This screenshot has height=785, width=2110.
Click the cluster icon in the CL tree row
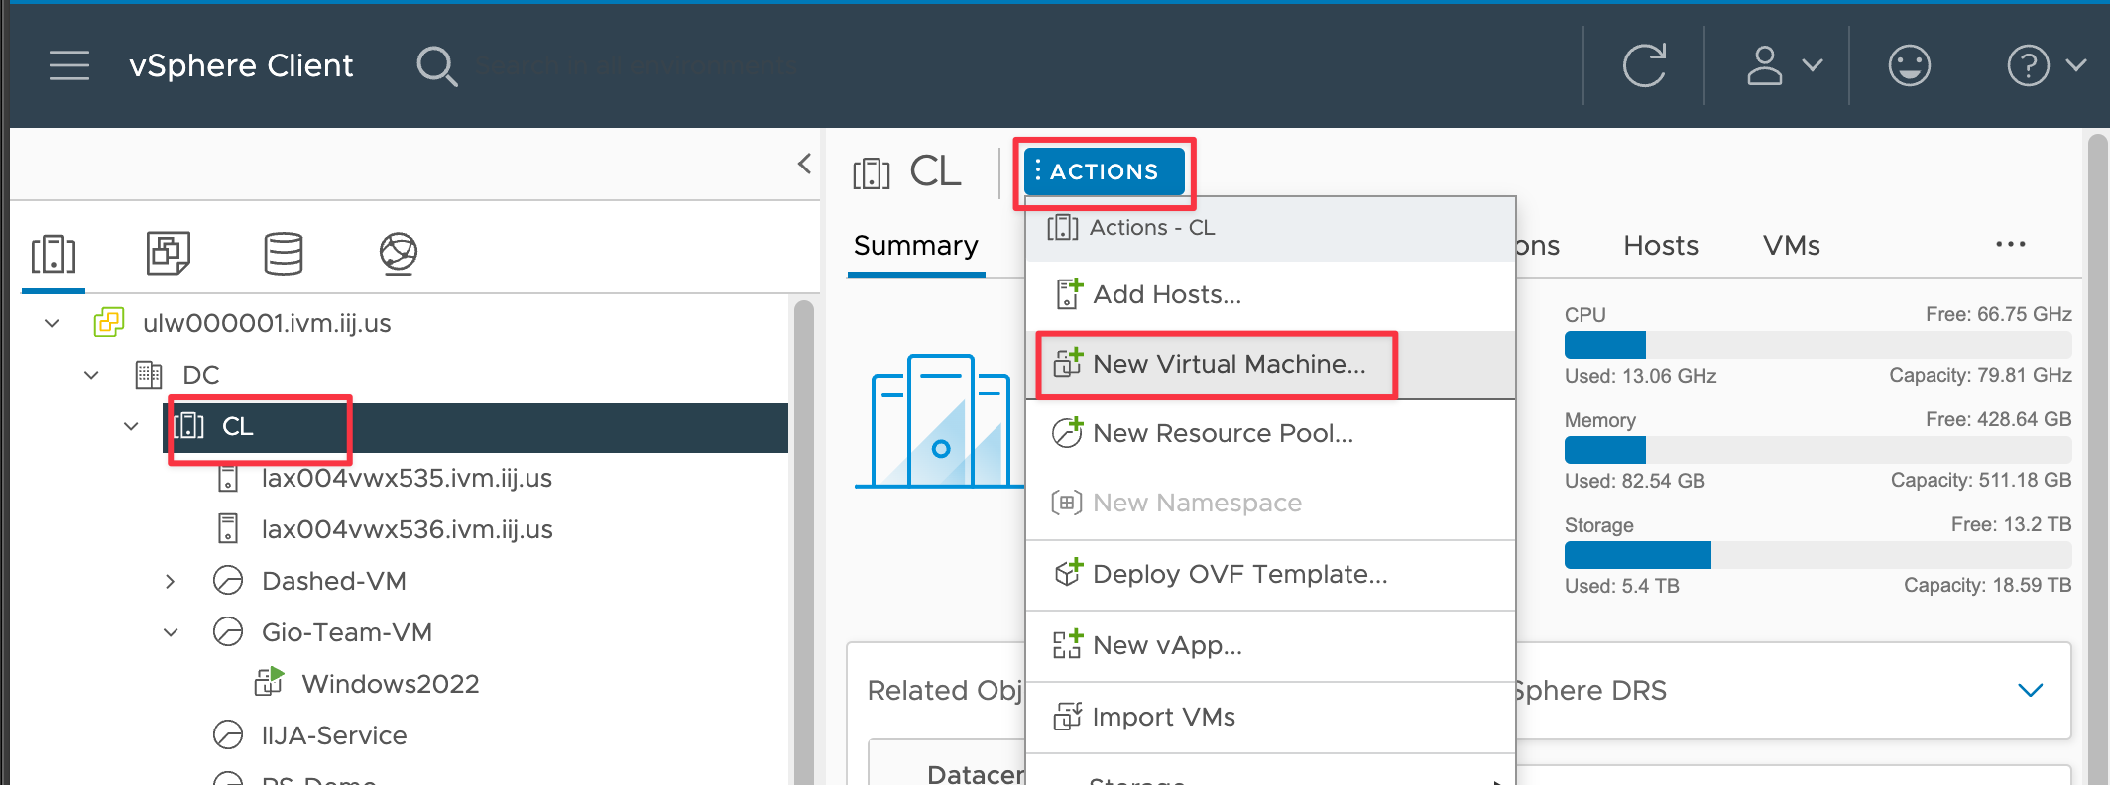tap(188, 426)
